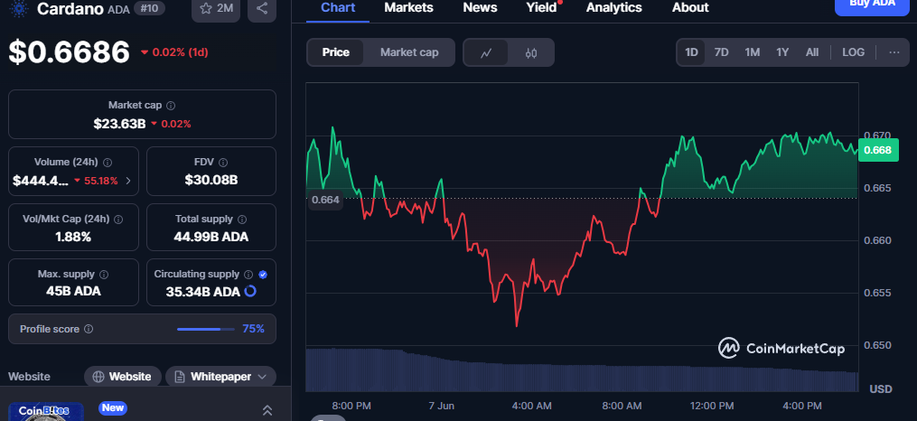The image size is (917, 421).
Task: Select 7D time range
Action: [722, 52]
